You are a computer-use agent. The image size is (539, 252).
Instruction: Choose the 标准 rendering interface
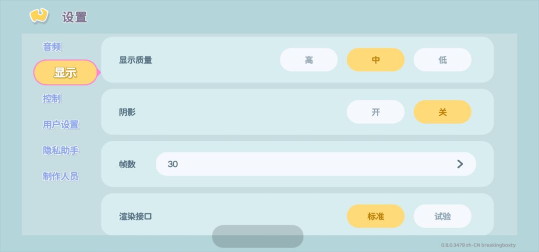click(x=376, y=216)
